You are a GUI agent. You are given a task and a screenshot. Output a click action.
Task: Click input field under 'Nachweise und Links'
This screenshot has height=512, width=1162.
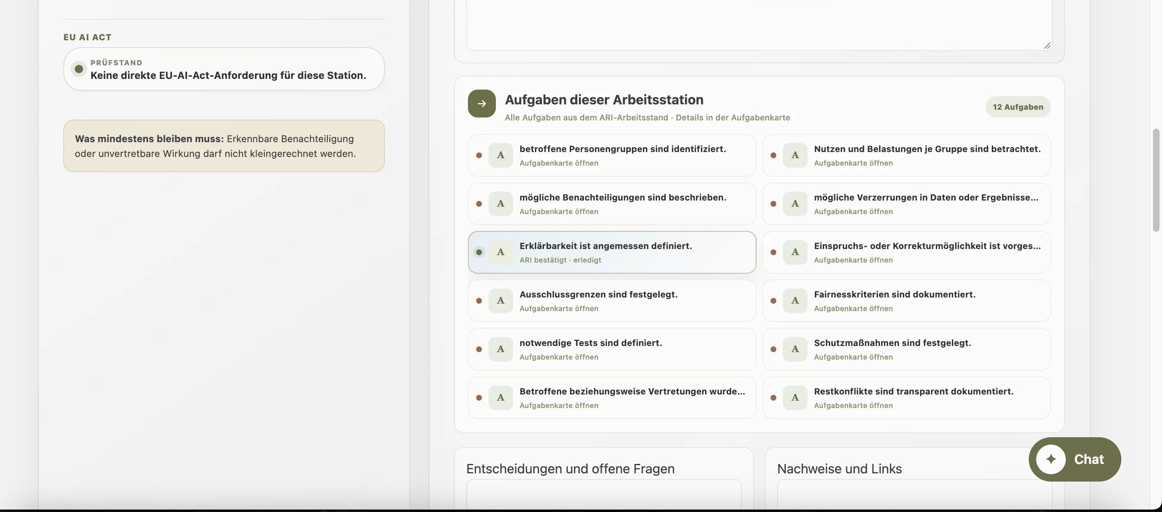click(914, 495)
